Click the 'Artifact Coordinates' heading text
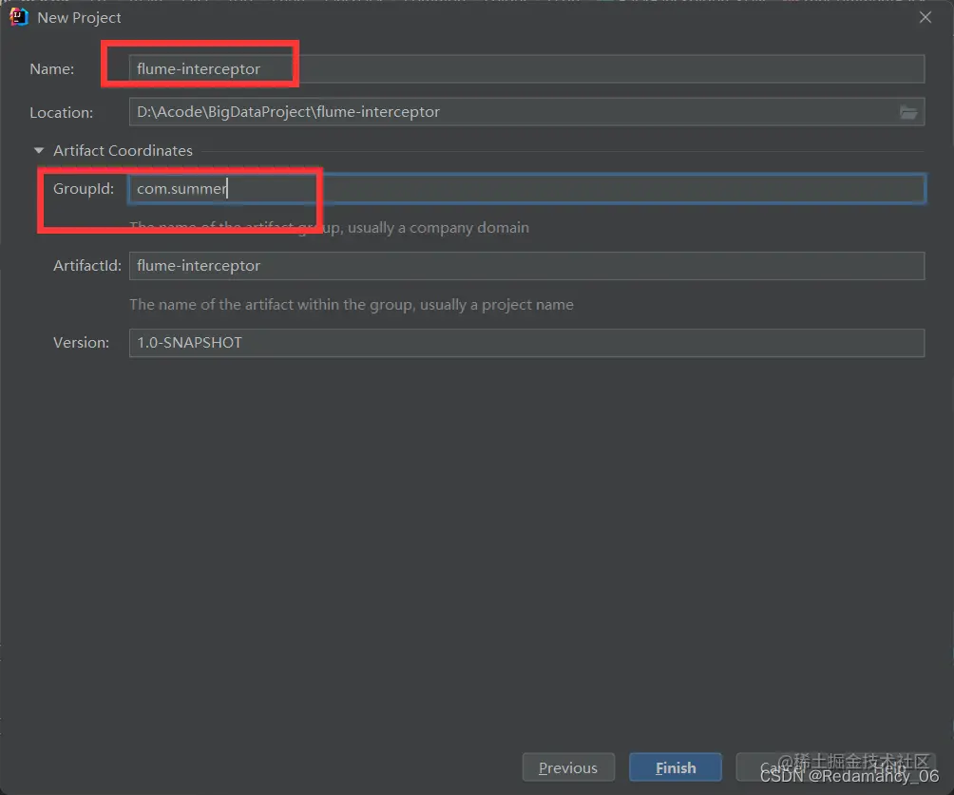Image resolution: width=954 pixels, height=795 pixels. (123, 150)
